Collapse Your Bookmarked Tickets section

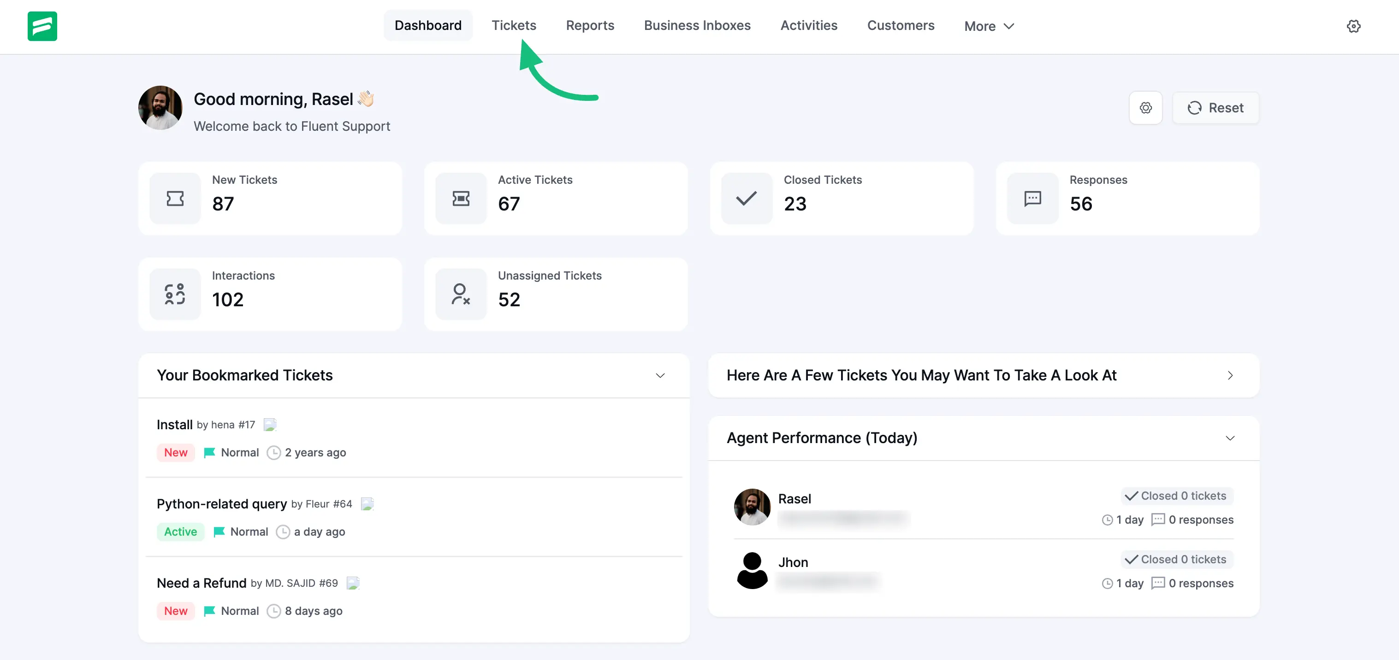pyautogui.click(x=660, y=375)
